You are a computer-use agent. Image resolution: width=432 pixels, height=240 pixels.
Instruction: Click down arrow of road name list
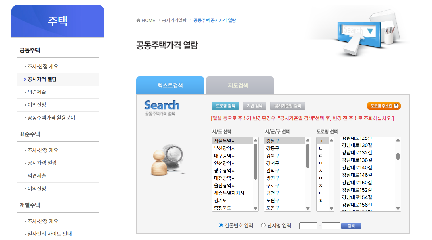point(398,209)
